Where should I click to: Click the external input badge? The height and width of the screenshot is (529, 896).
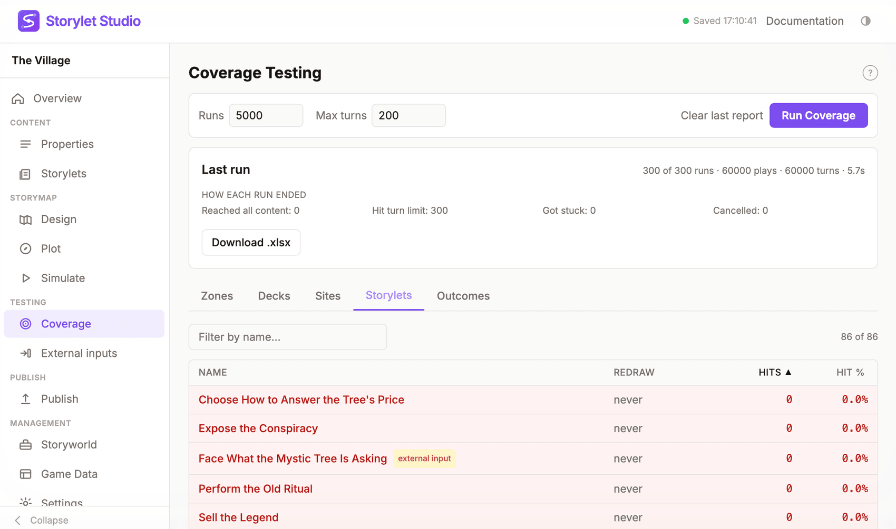(x=424, y=458)
